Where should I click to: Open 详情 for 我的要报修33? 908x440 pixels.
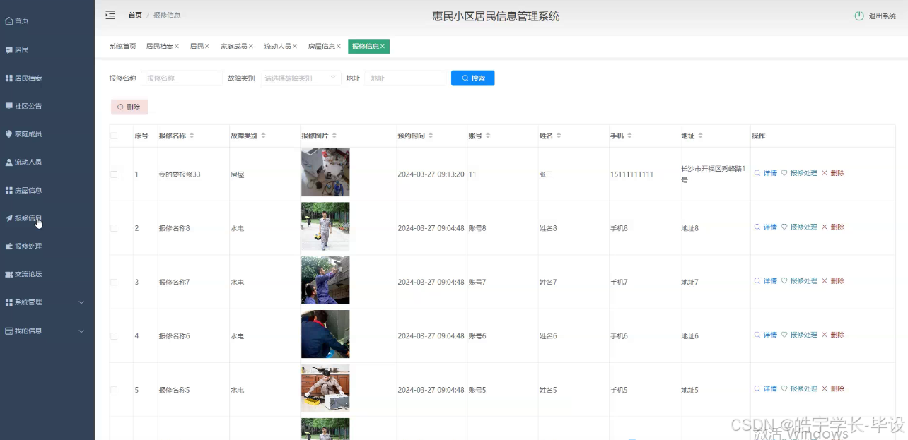click(766, 173)
